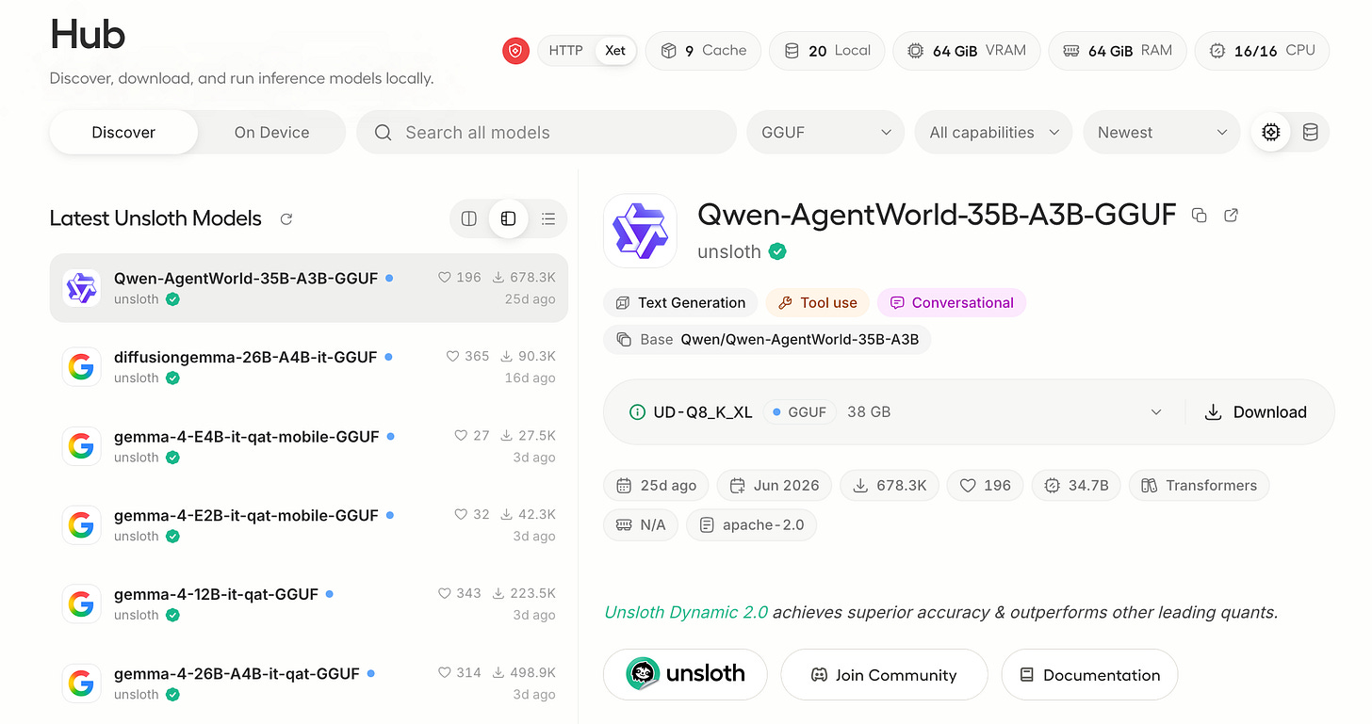Click the parameter count chip 34.7B
Viewport: 1372px width, 724px height.
click(x=1076, y=486)
